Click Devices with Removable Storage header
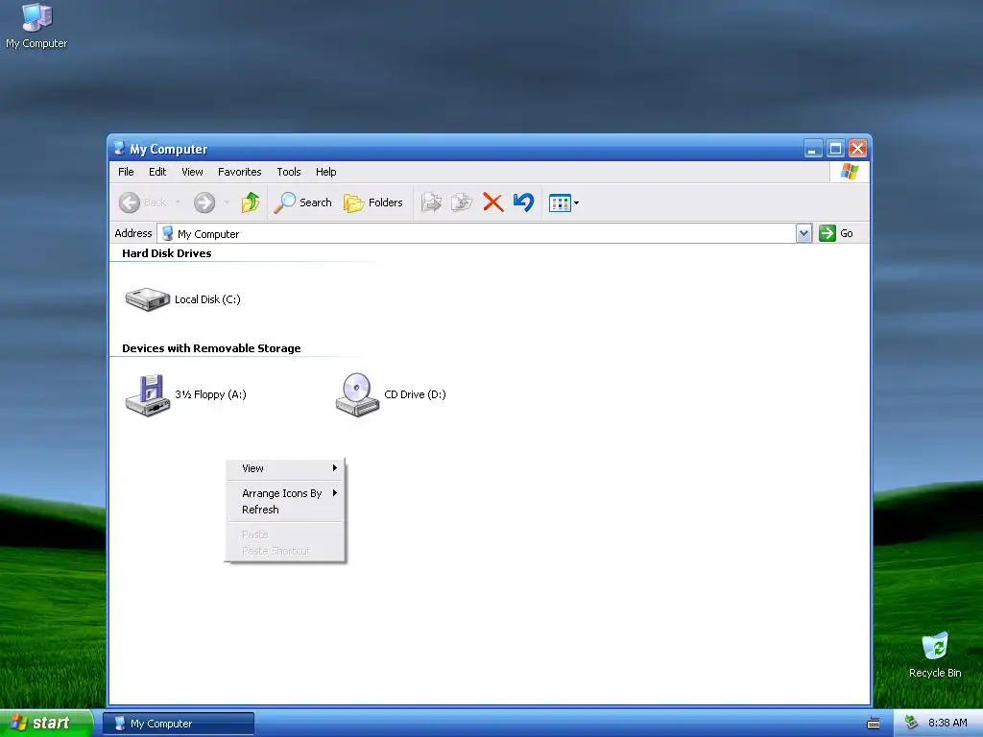The height and width of the screenshot is (737, 983). 211,348
